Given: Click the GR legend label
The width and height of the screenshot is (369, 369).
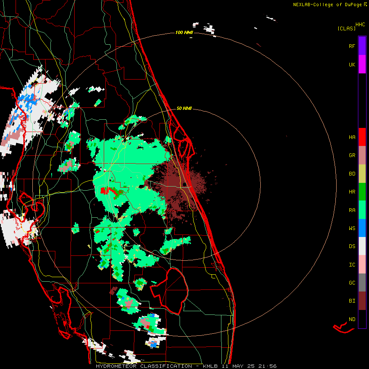Looking at the screenshot, I should point(352,155).
